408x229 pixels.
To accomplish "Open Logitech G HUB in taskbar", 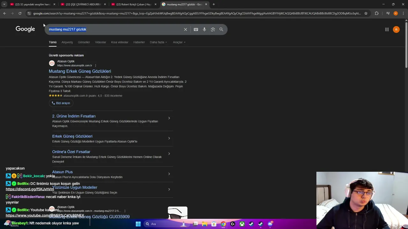I will tap(233, 224).
